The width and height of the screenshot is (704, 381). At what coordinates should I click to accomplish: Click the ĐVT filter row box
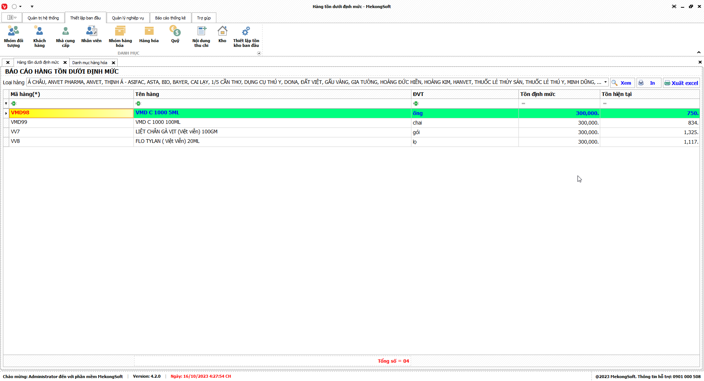tap(465, 104)
